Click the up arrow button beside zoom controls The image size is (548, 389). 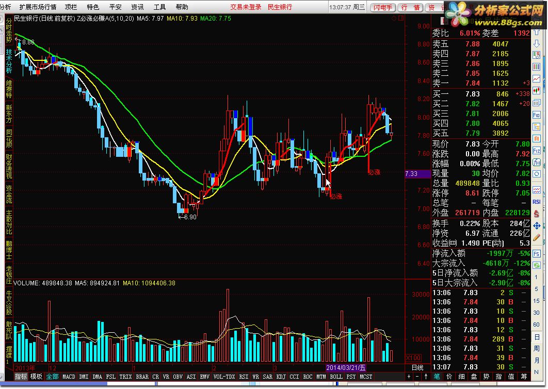coord(426,377)
